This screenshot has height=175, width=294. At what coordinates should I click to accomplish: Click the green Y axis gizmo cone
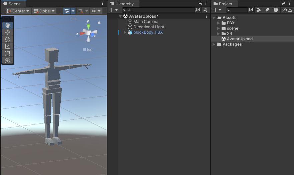[x=88, y=26]
